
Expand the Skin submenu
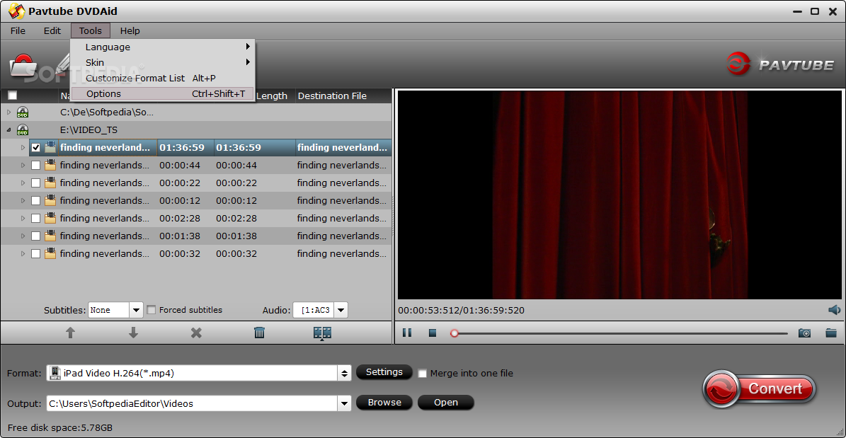click(x=162, y=62)
